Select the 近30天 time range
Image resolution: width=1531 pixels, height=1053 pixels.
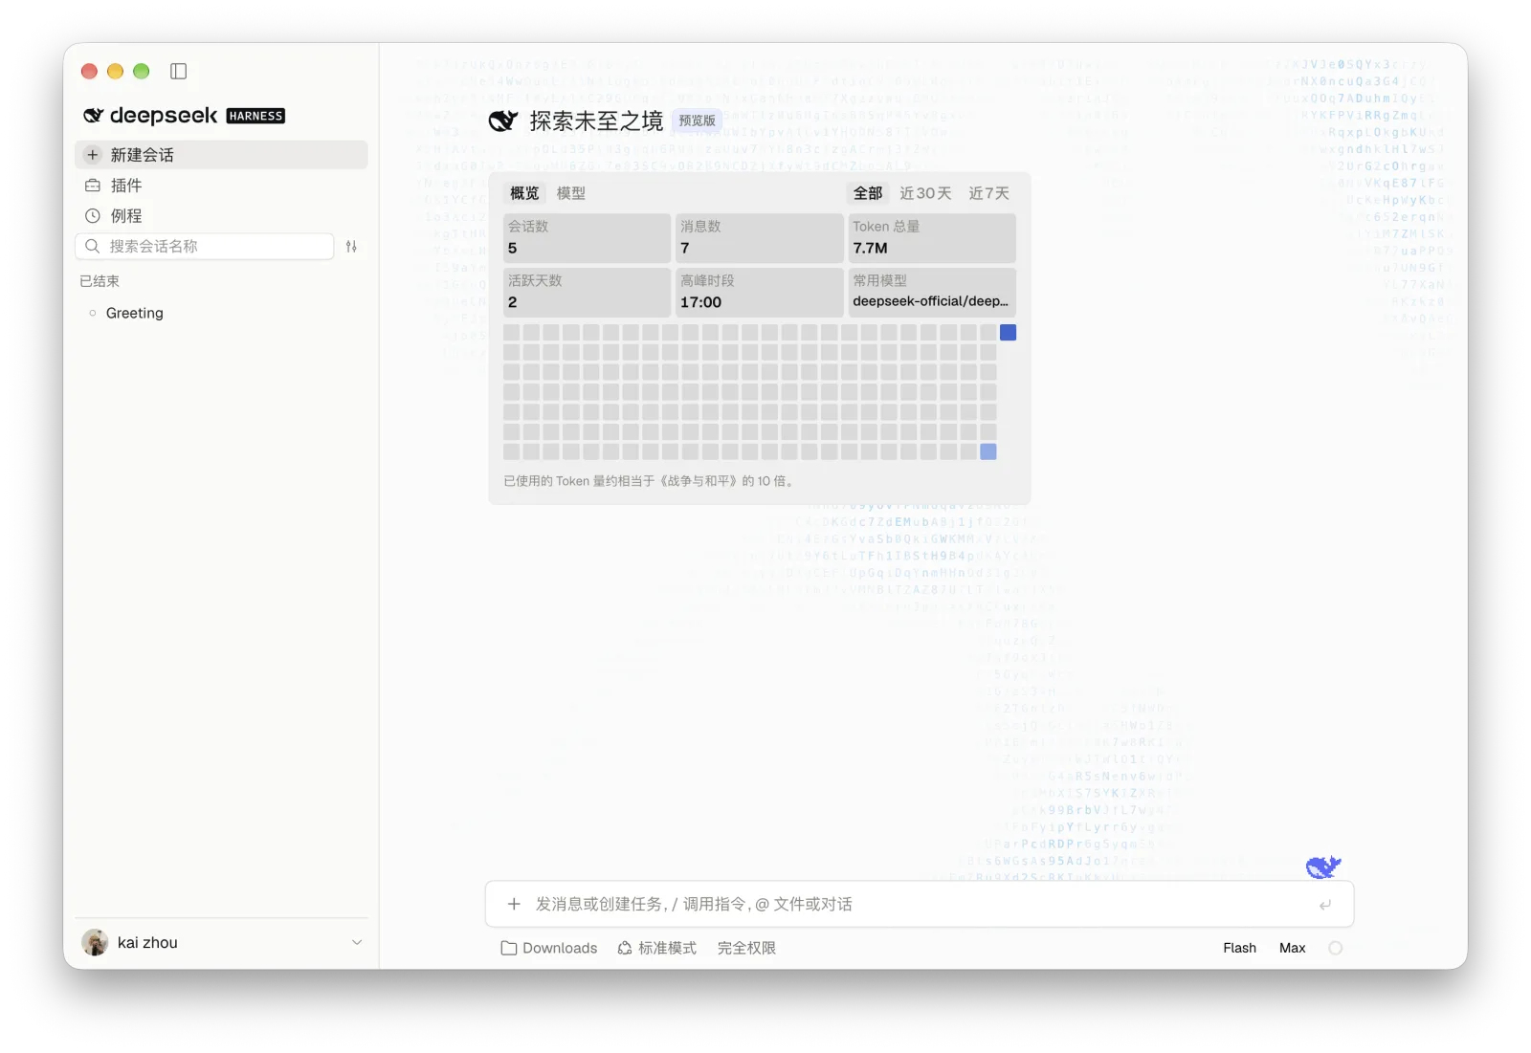pyautogui.click(x=925, y=193)
